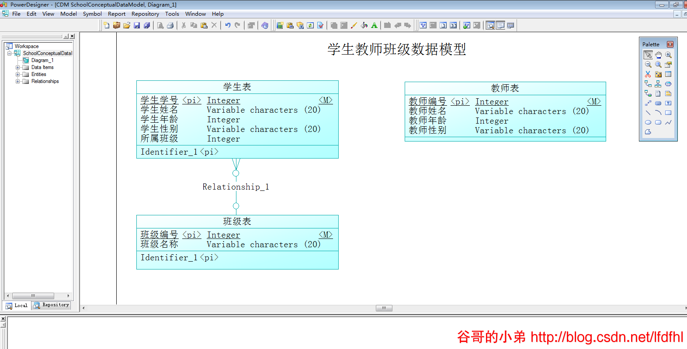Image resolution: width=687 pixels, height=349 pixels.
Task: Pick the Zoom Out tool in the Palette
Action: coord(648,65)
